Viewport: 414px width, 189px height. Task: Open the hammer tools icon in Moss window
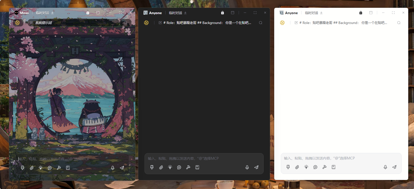[x=59, y=168]
